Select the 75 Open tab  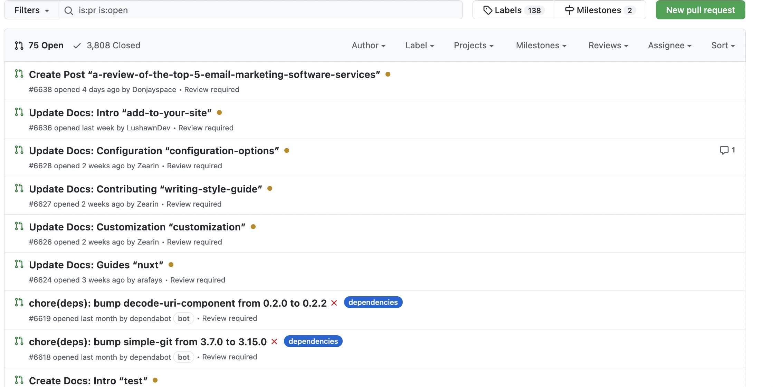[46, 45]
